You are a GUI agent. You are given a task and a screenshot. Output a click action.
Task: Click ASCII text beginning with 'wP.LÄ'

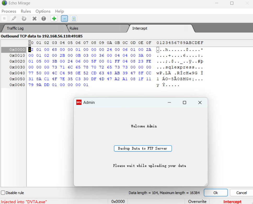coord(180,73)
